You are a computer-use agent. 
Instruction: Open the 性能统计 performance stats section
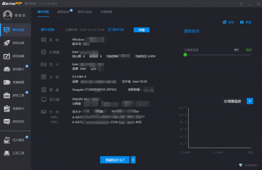coord(16,108)
